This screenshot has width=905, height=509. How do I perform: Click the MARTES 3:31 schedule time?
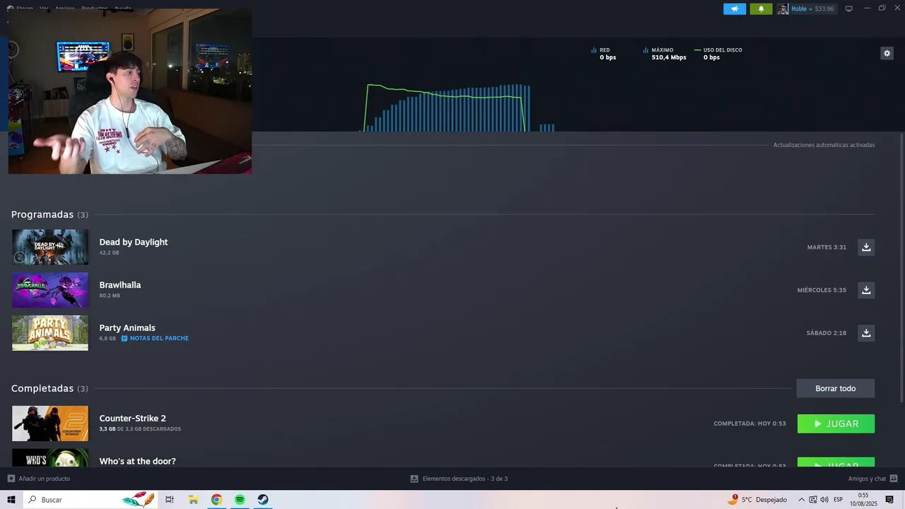(827, 247)
